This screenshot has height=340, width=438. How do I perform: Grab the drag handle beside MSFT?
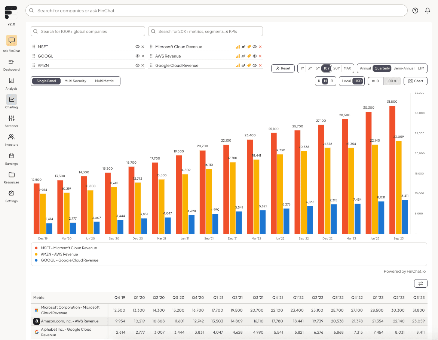[x=34, y=47]
